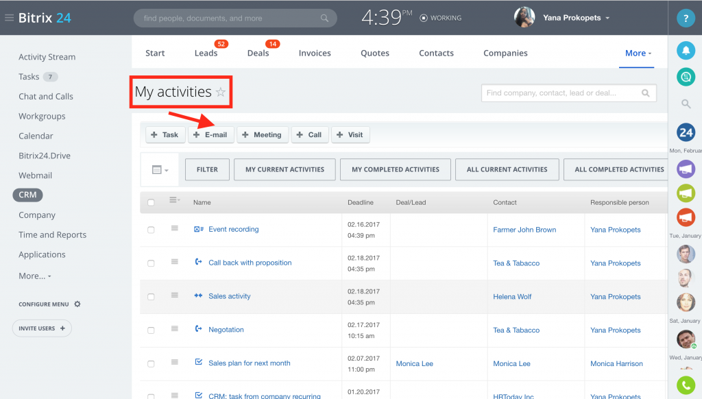The width and height of the screenshot is (702, 399).
Task: Open the green megaphone announcement icon
Action: tap(686, 193)
